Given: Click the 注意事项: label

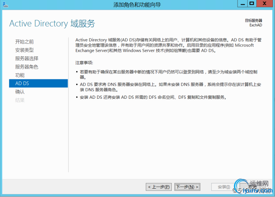Looking at the screenshot, I should (84, 63).
